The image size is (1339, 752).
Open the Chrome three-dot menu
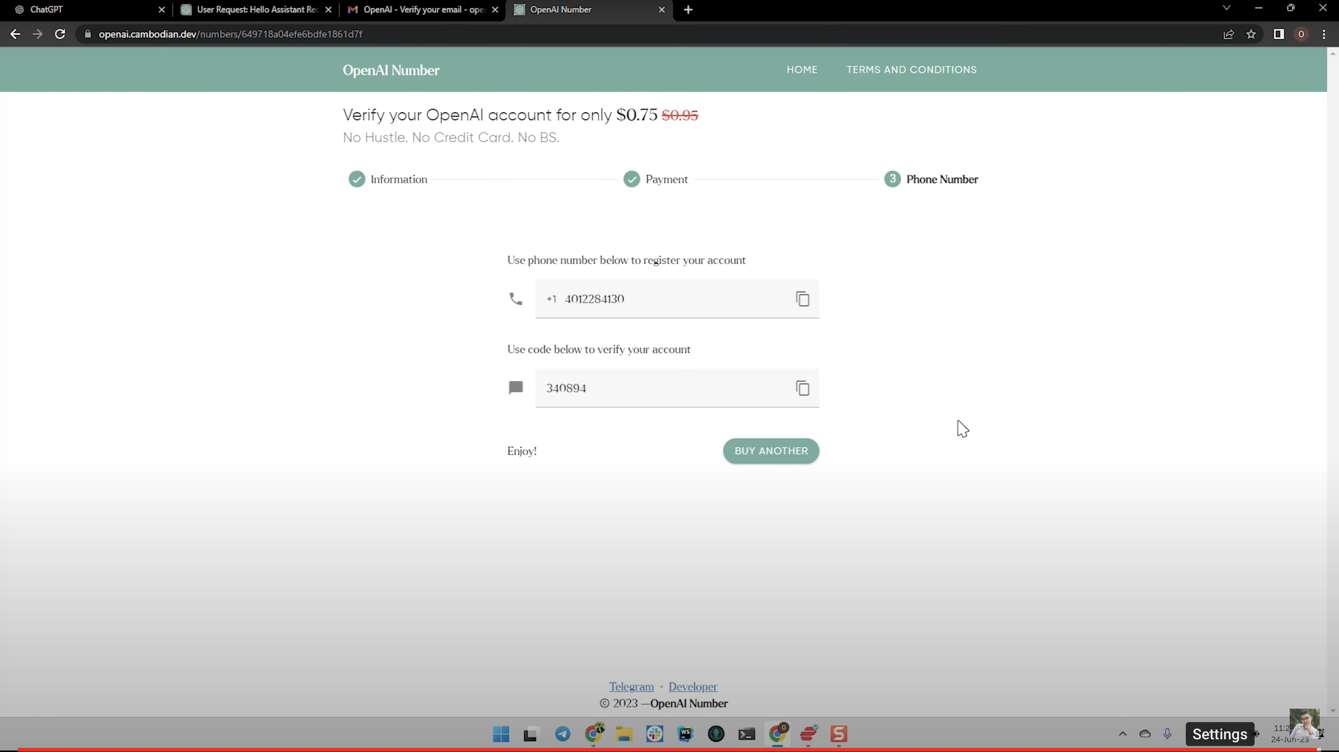click(1324, 34)
